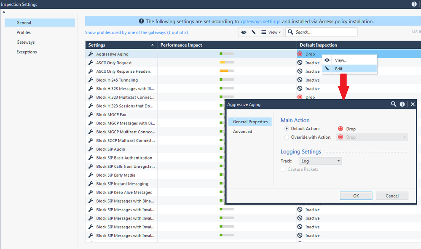Viewport: 421px width, 249px height.
Task: Collapse the left navigation panel arrows
Action: tap(4, 13)
